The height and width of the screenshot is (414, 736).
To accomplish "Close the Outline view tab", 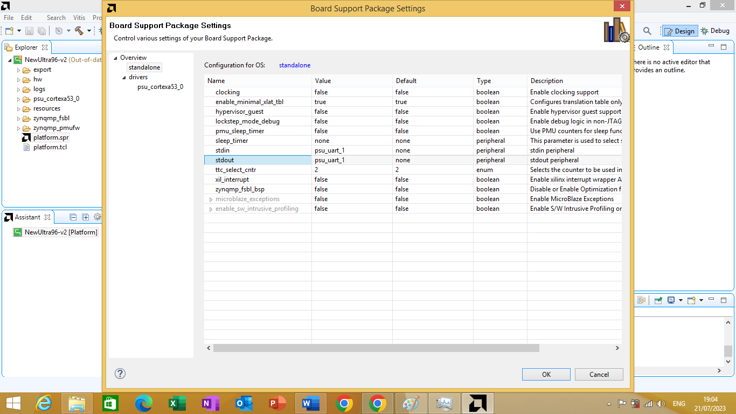I will point(666,47).
